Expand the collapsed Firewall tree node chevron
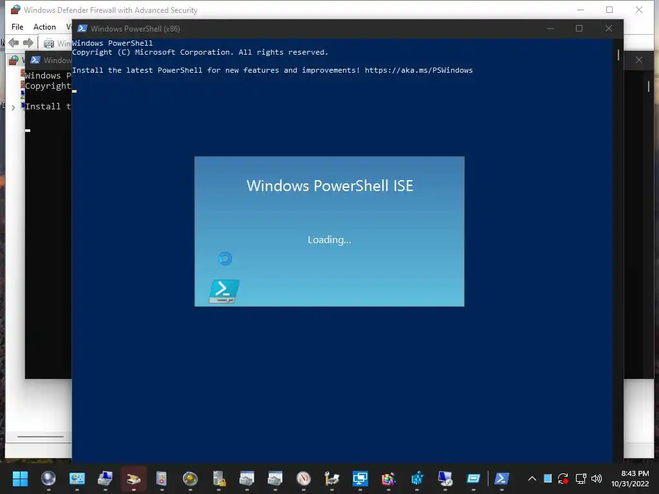Screen dimensions: 659x494 point(13,107)
